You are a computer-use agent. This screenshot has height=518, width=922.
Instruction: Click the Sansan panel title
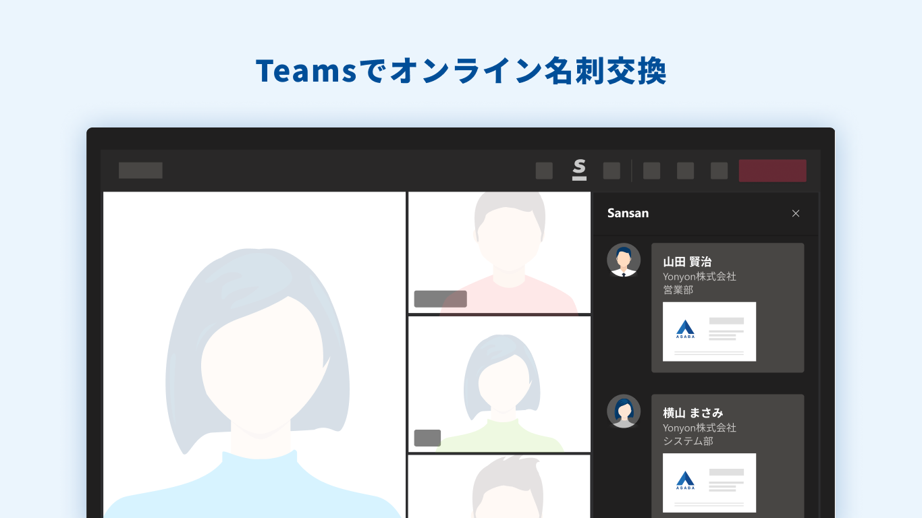628,213
